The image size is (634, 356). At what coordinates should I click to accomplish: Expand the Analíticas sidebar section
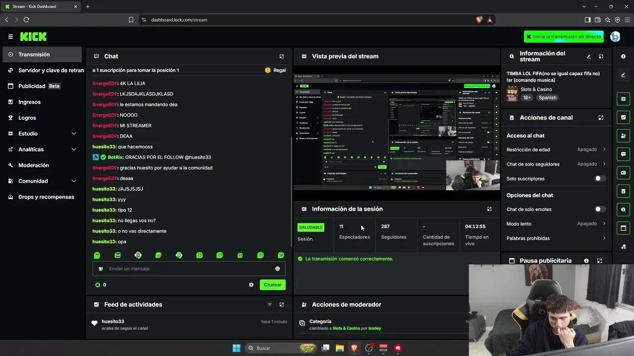pyautogui.click(x=42, y=149)
